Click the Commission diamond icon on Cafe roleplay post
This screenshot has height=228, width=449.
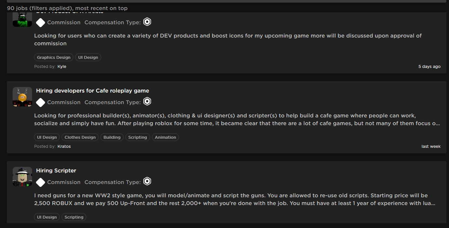[x=40, y=102]
